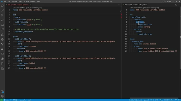Viewport: 181px width, 101px height.
Task: Toggle the primary side bar layout button
Action: click(162, 1)
